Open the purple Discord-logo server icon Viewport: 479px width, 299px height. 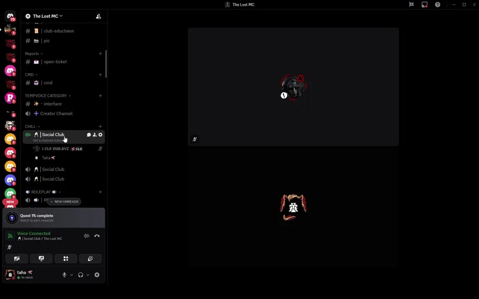(10, 180)
